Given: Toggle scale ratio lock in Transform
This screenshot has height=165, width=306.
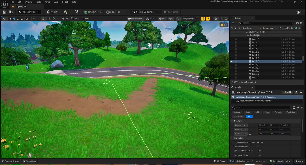Looking at the screenshot, I should [250, 134].
